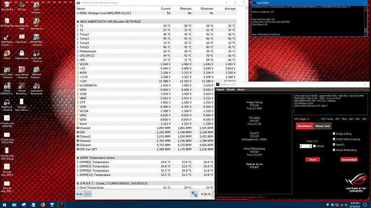The image size is (371, 208).
Task: Click HWiNFO grayed collapse columns arrows icon
Action: 88,194
